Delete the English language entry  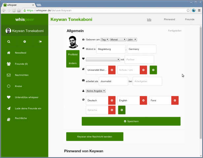(x=143, y=100)
